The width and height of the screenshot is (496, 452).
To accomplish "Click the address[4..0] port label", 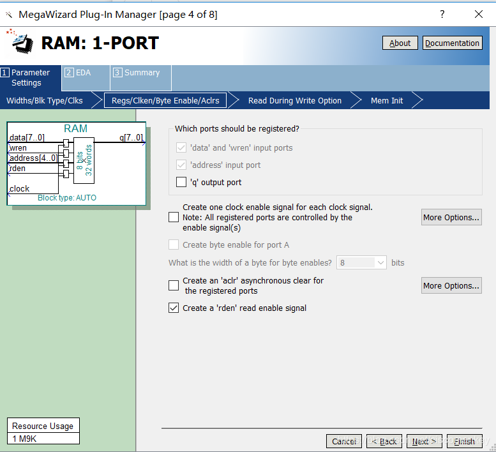I will (34, 158).
